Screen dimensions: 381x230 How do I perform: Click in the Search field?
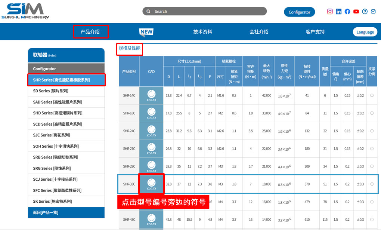205,11
